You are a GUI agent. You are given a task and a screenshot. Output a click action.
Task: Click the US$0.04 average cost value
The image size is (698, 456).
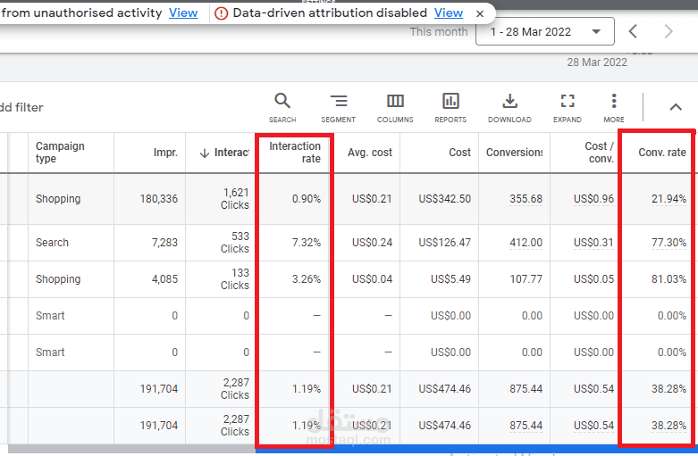click(x=372, y=279)
